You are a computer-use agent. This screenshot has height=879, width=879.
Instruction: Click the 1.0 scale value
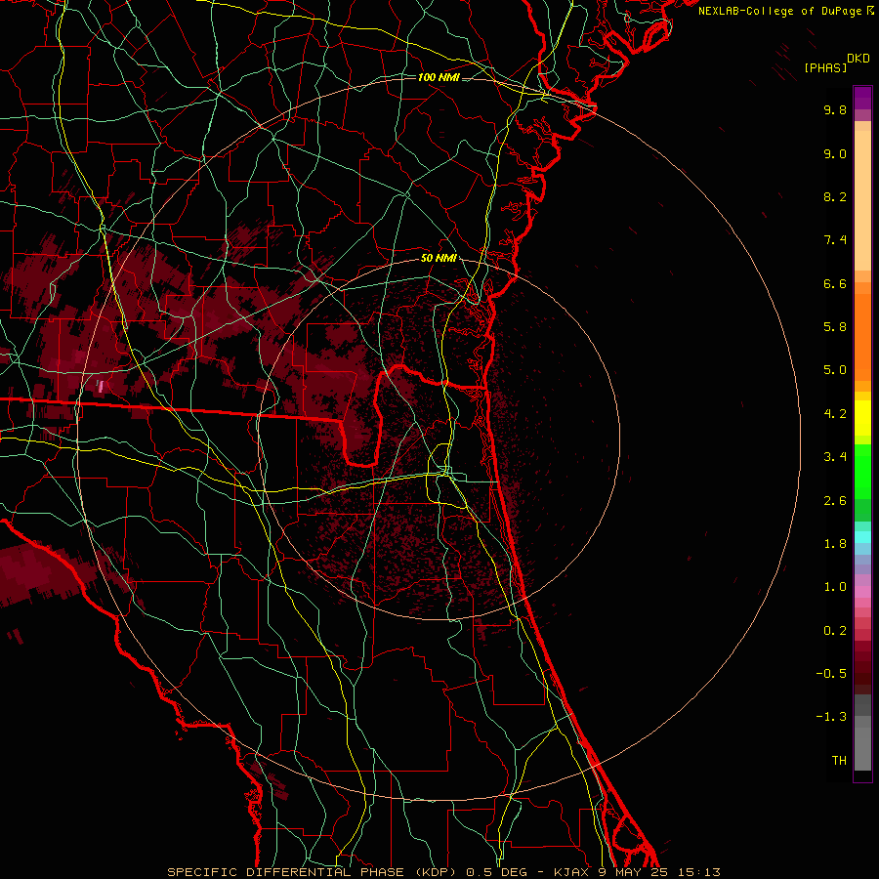point(835,587)
